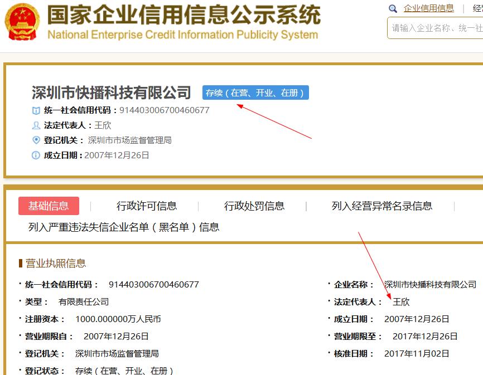Click the search magnifier icon

[393, 8]
